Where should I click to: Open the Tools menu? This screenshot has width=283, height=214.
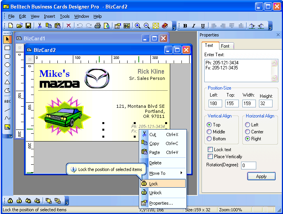click(x=65, y=16)
